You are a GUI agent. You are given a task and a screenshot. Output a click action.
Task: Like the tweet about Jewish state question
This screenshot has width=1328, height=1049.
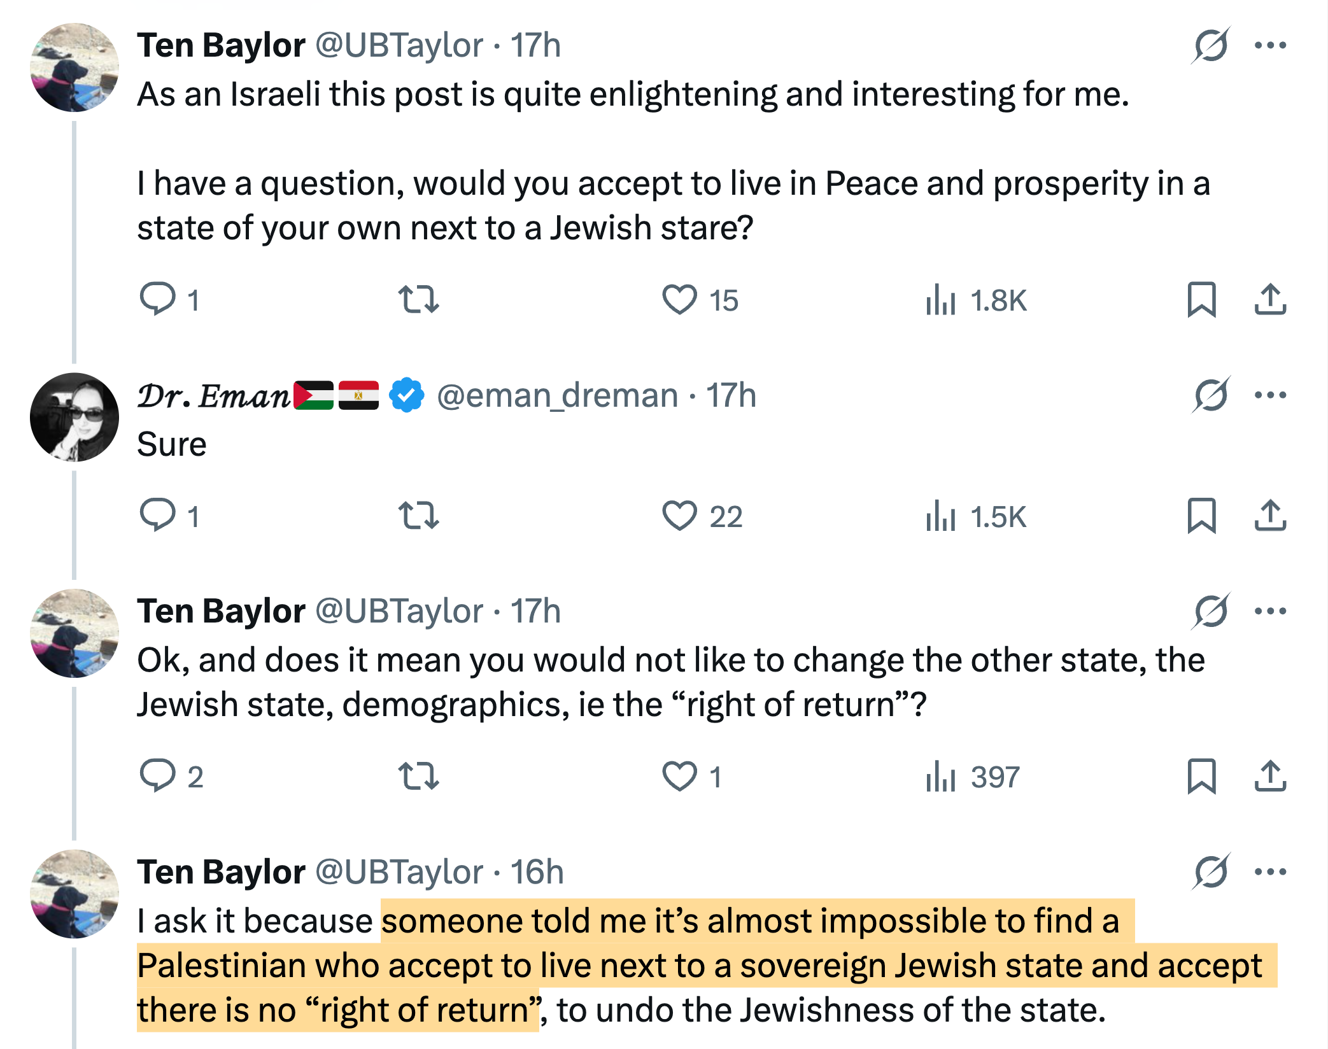pos(679,299)
